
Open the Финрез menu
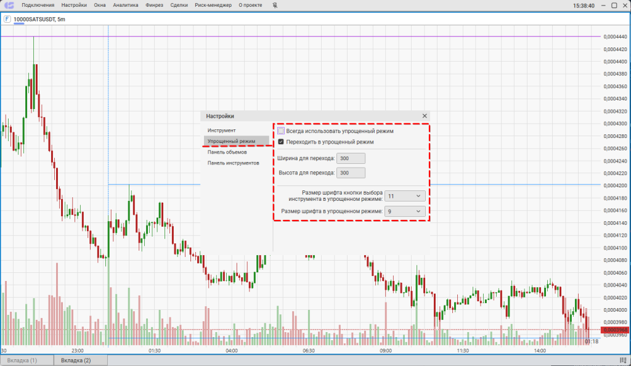tap(154, 5)
